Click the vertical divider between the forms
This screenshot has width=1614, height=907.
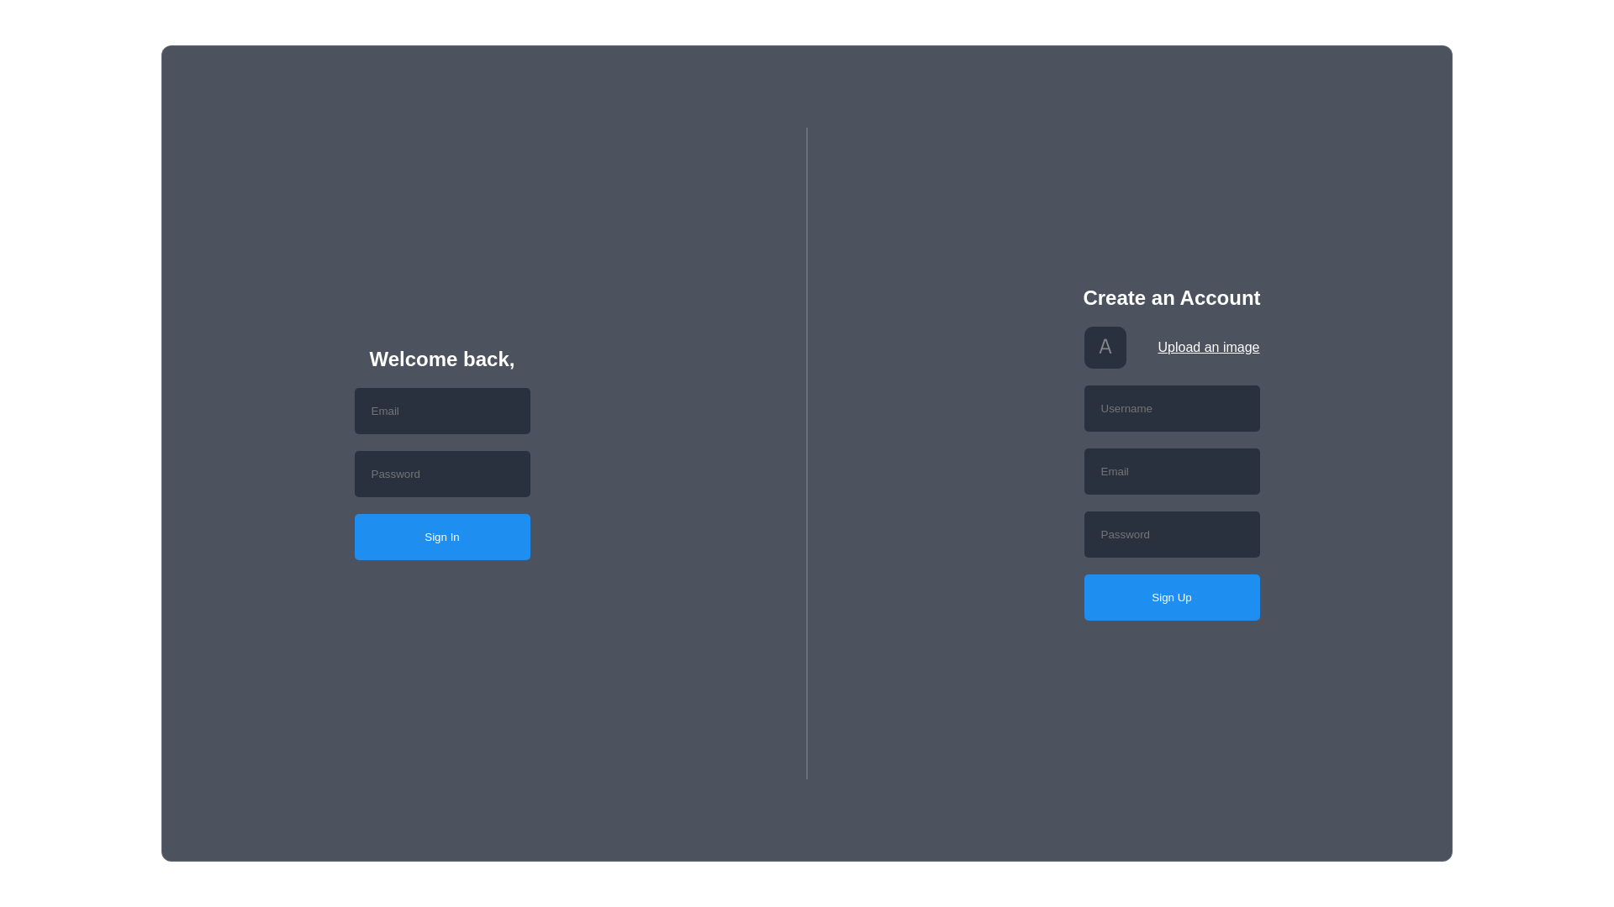[806, 453]
